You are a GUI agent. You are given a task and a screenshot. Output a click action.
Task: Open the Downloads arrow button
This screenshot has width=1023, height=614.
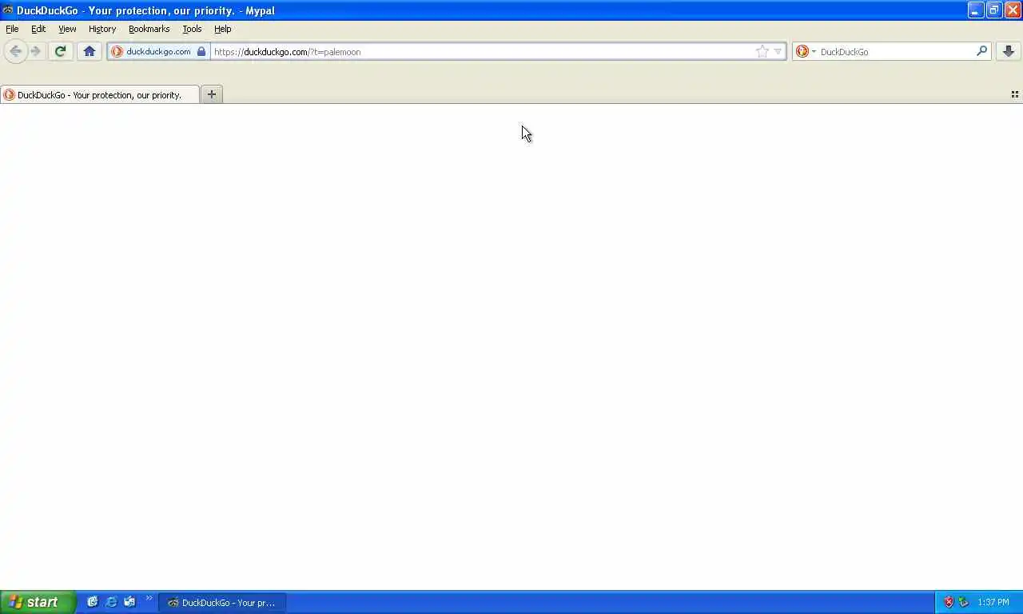pyautogui.click(x=1009, y=51)
